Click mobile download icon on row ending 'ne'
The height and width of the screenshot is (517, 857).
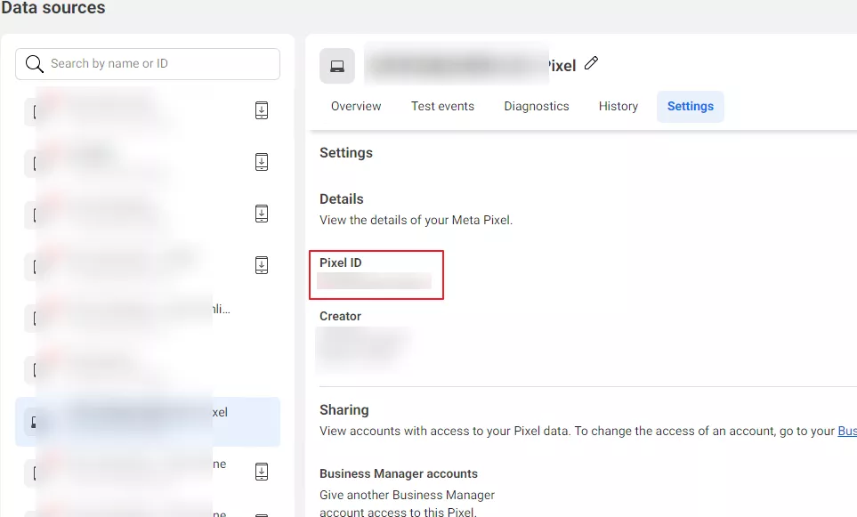[262, 472]
